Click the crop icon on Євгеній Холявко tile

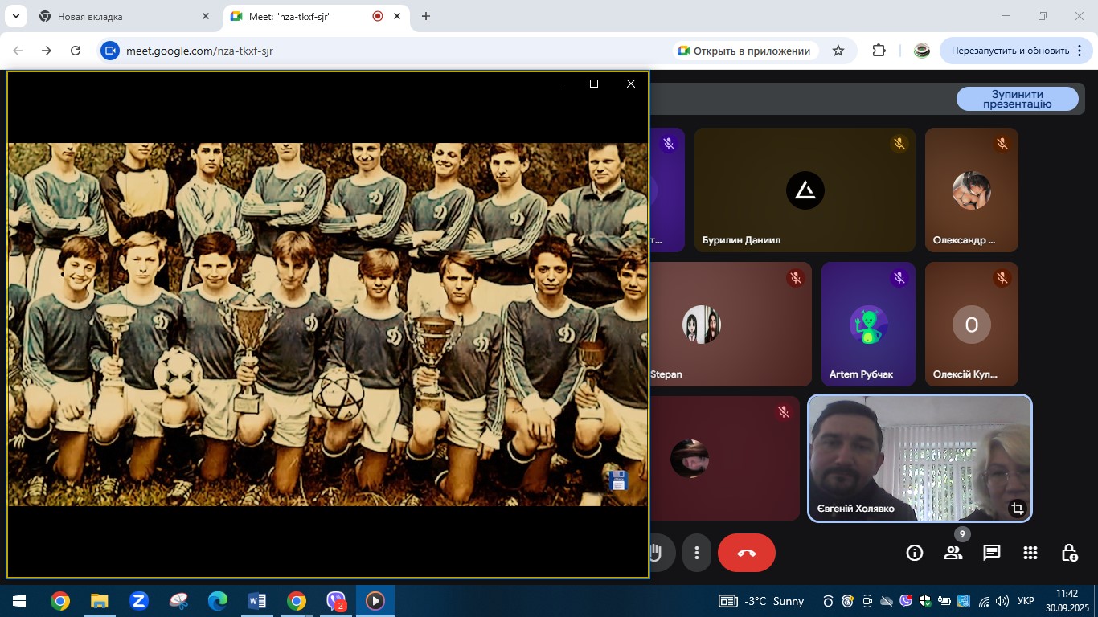pyautogui.click(x=1017, y=508)
